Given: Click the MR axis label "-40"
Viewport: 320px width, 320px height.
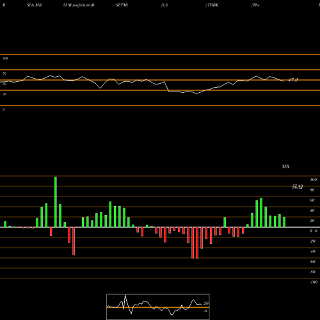Looking at the screenshot, I should pyautogui.click(x=312, y=252).
